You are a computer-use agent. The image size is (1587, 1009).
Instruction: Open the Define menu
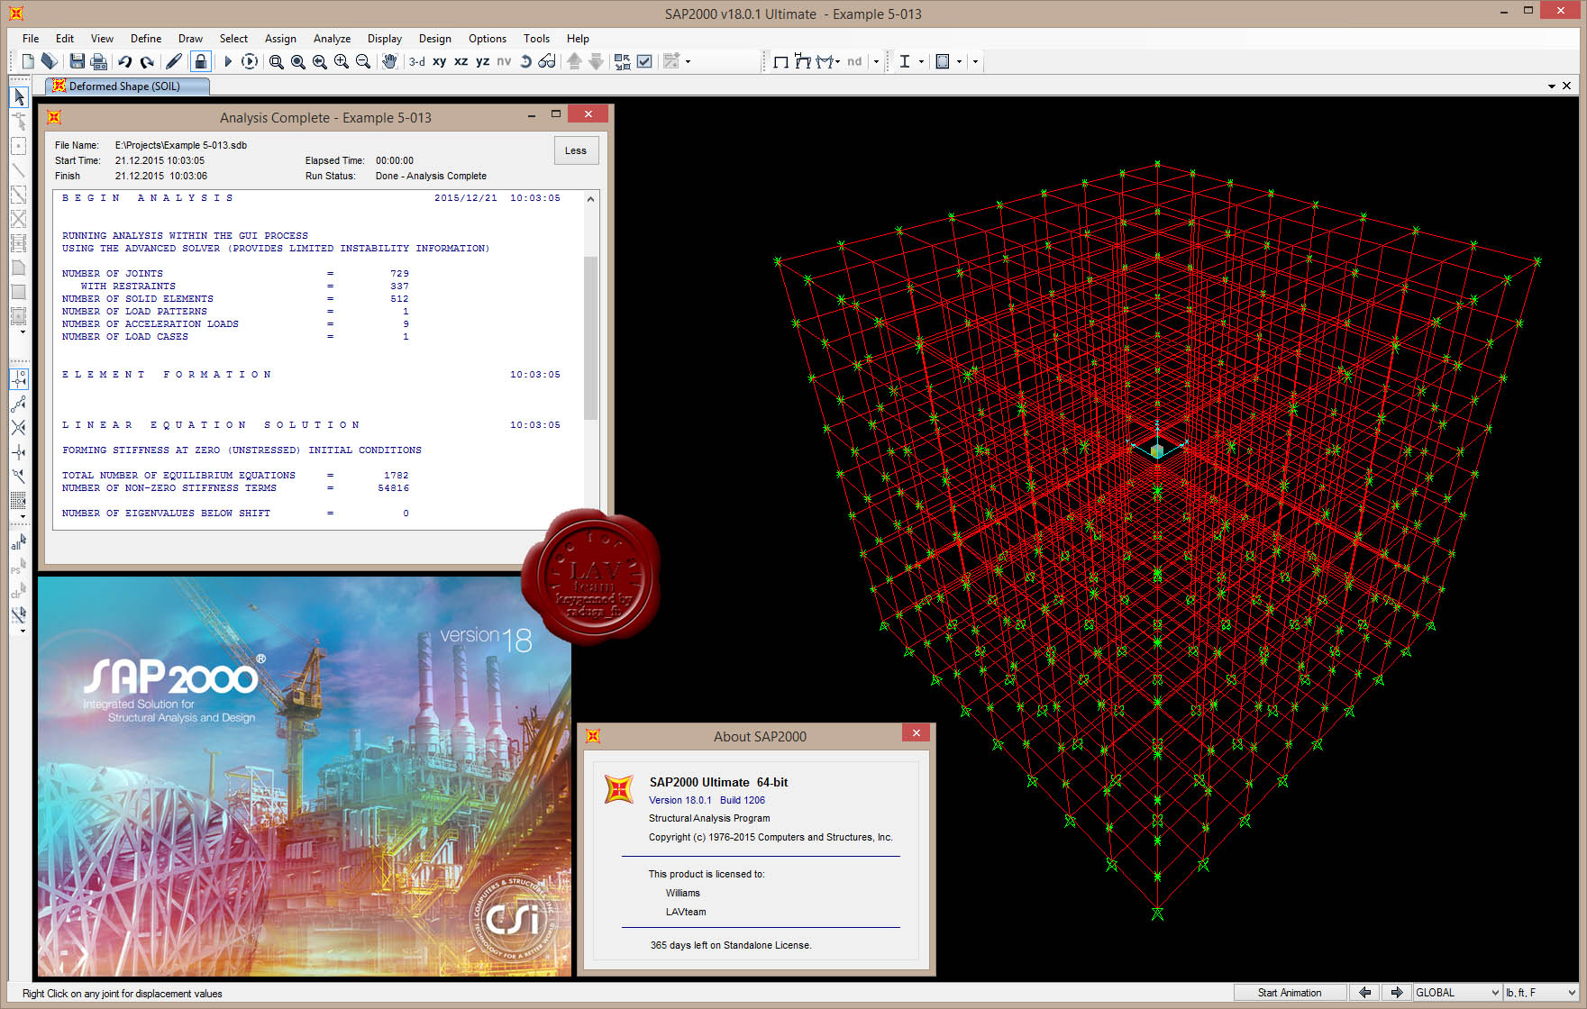pyautogui.click(x=146, y=39)
